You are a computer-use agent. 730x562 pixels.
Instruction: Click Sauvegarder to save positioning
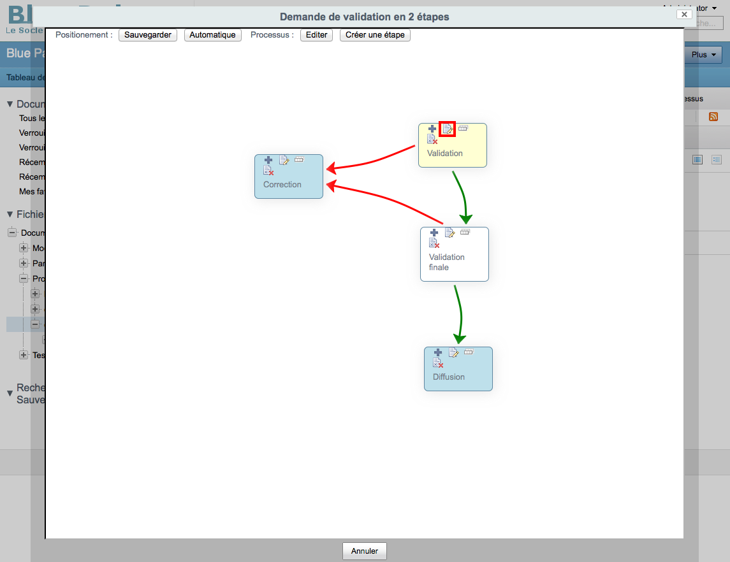click(147, 35)
